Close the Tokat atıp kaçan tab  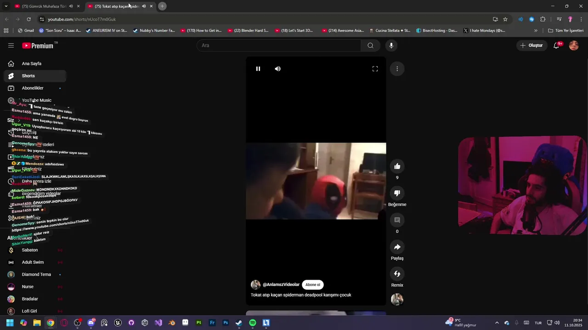151,6
